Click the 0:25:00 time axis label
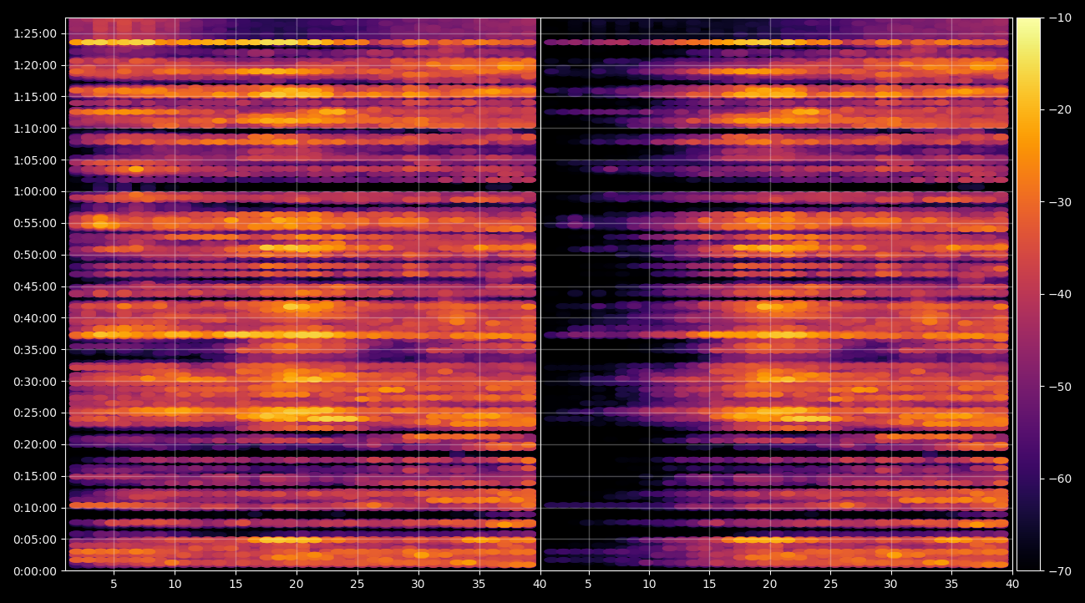This screenshot has width=1085, height=603. (x=36, y=413)
